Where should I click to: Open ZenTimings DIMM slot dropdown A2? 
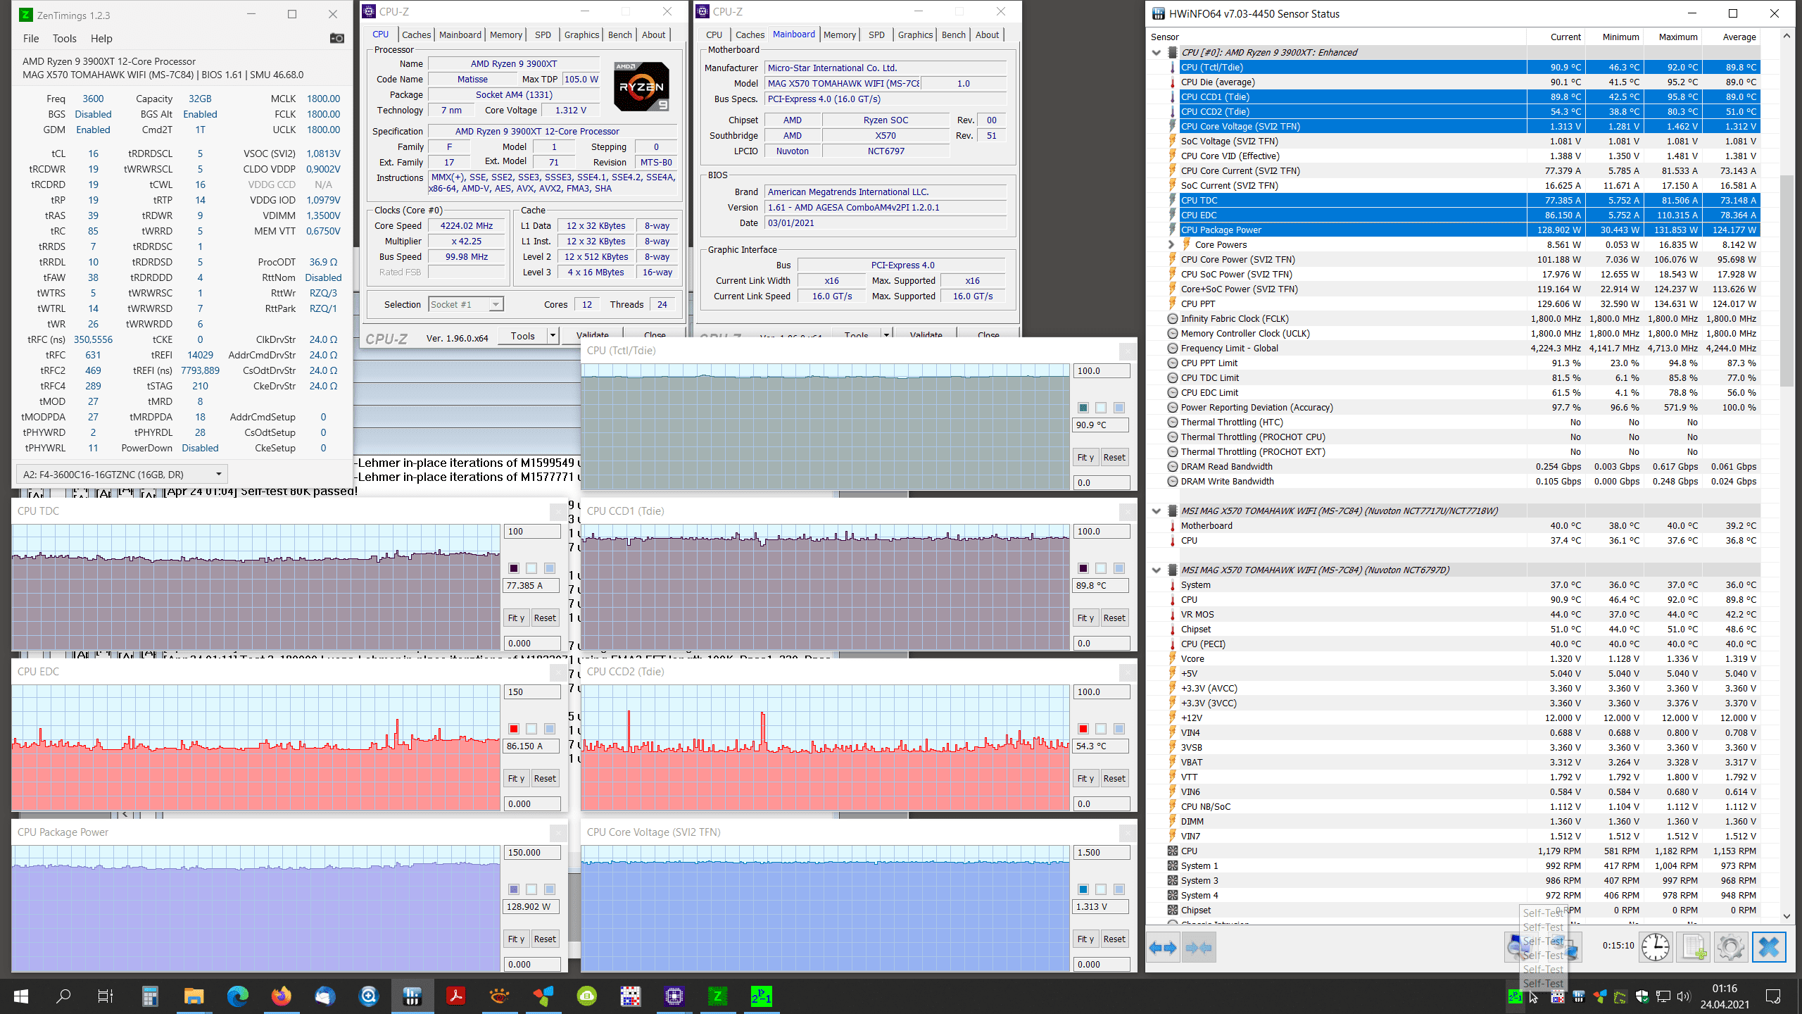(122, 475)
